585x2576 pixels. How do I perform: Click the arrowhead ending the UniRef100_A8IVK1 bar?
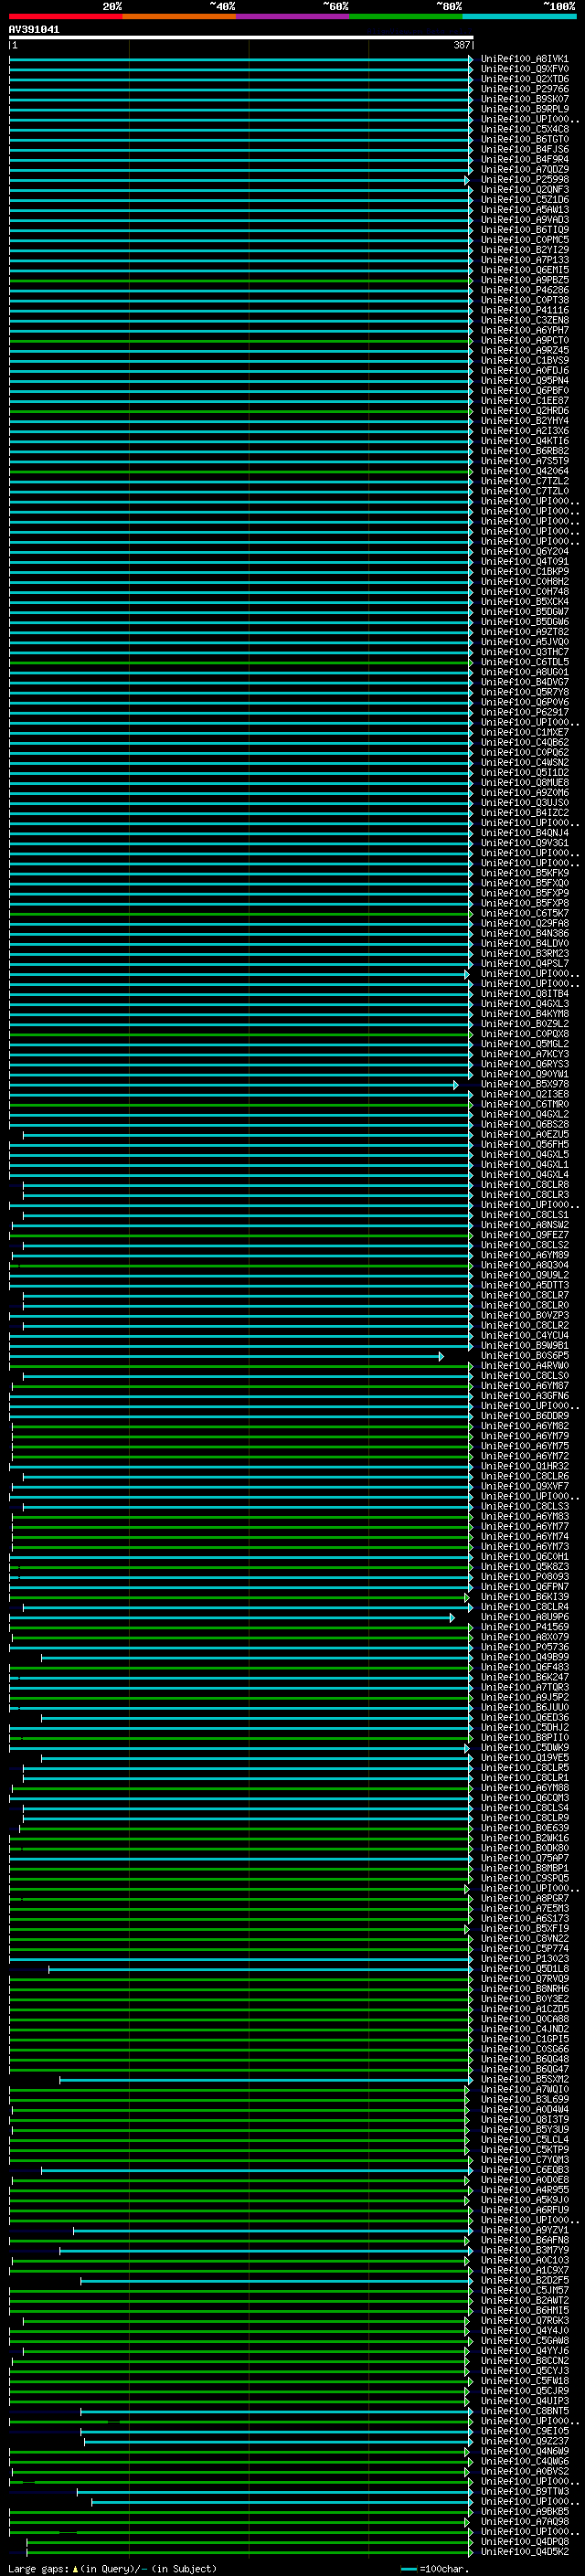coord(471,59)
